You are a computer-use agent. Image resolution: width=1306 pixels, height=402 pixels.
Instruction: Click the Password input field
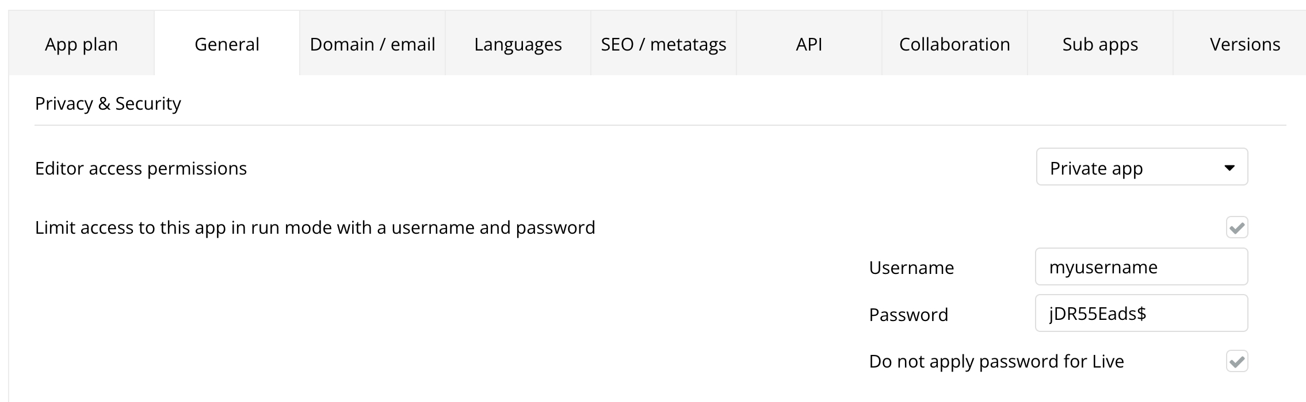pos(1141,314)
